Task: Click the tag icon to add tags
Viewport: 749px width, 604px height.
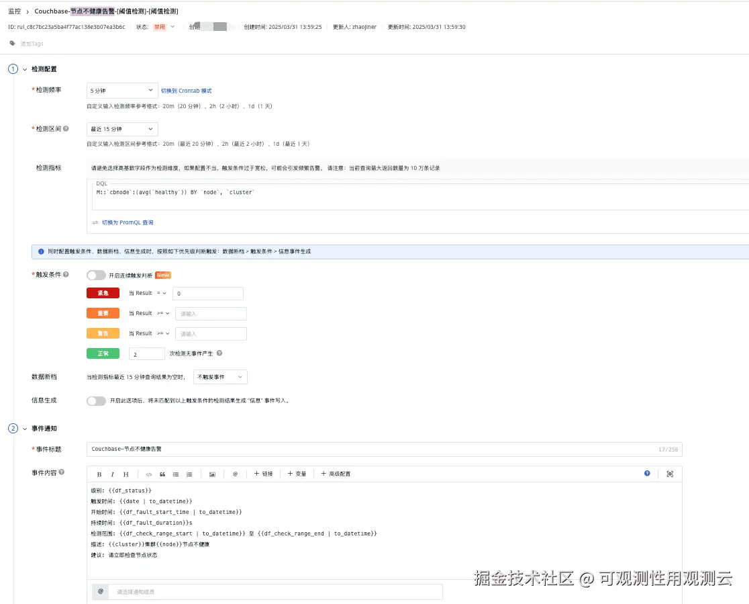Action: click(x=13, y=44)
